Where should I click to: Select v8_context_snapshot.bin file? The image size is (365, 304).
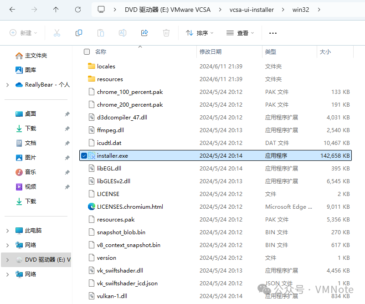(129, 245)
